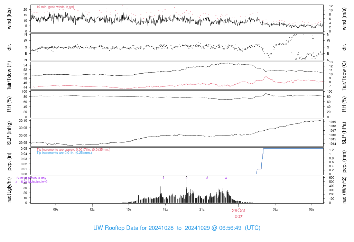This screenshot has width=354, height=242.
Task: Click the 'Tair/Tdew (F)' axis label
Action: pyautogui.click(x=9, y=76)
